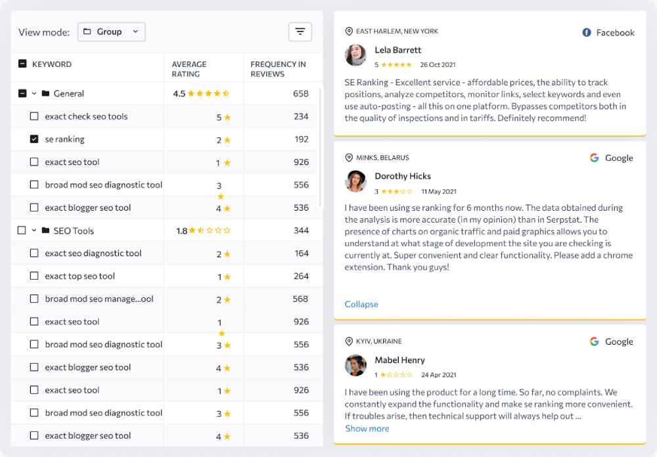Click star next to se ranking rating
This screenshot has width=657, height=457.
coord(227,140)
